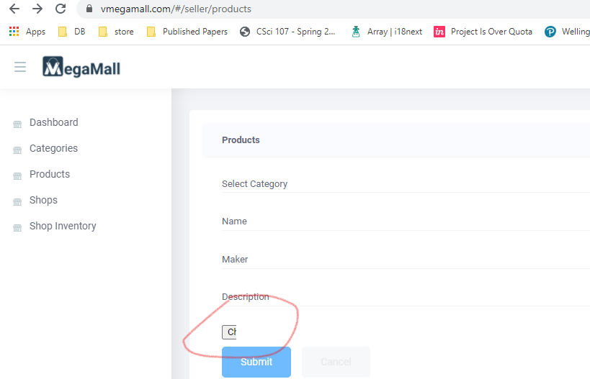Click the choose file button
Viewport: 590px width, 379px height.
pos(229,332)
